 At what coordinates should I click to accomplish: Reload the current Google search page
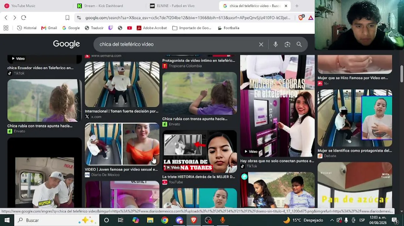tap(24, 18)
